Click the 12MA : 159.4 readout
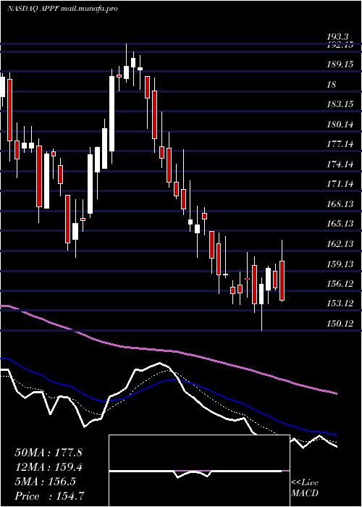This screenshot has height=507, width=362. pos(49,467)
